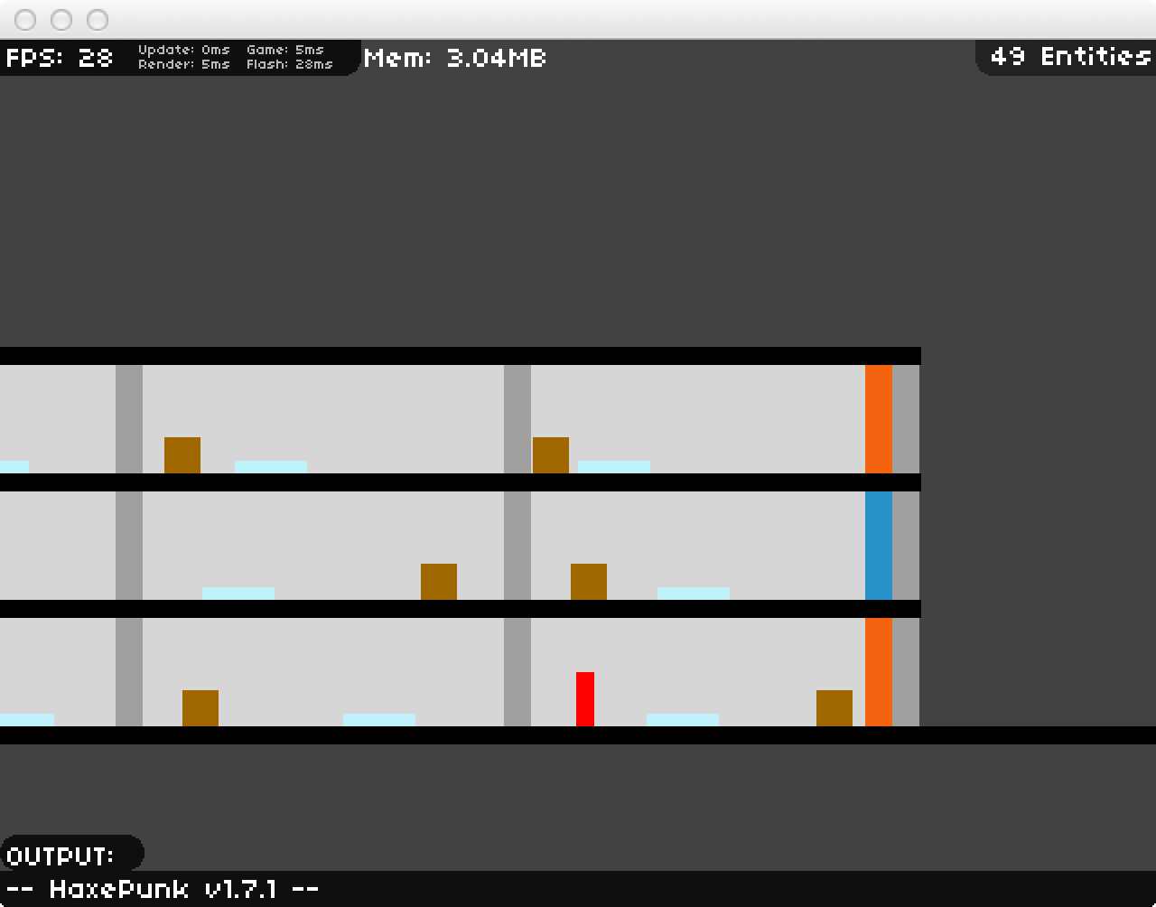
Task: Click the top-floor brown crate in the right room
Action: point(551,455)
